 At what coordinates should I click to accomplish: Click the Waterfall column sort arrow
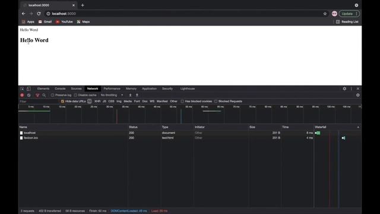click(358, 127)
